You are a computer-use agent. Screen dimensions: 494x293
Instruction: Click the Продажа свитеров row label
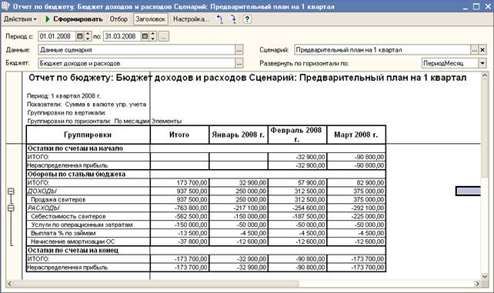(x=58, y=199)
